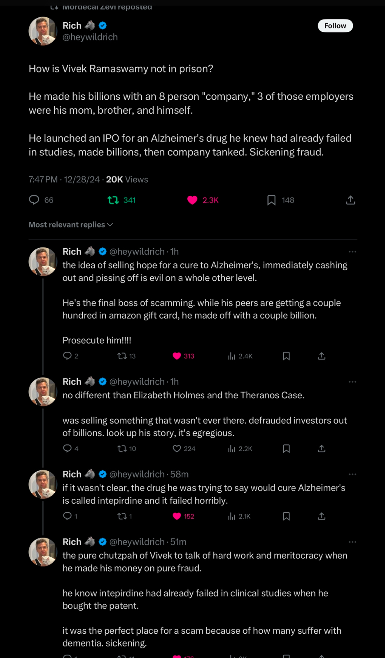Reply to the main post with 66 replies
The image size is (385, 658).
pos(34,200)
